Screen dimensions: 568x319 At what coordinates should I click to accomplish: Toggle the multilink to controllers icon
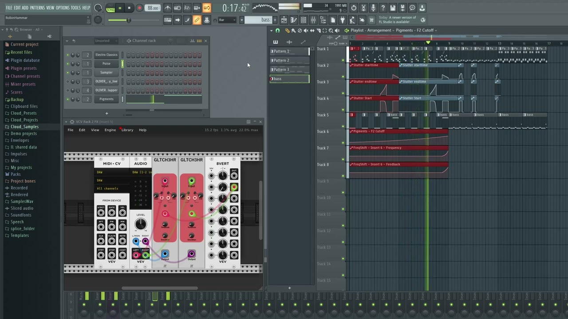point(197,20)
